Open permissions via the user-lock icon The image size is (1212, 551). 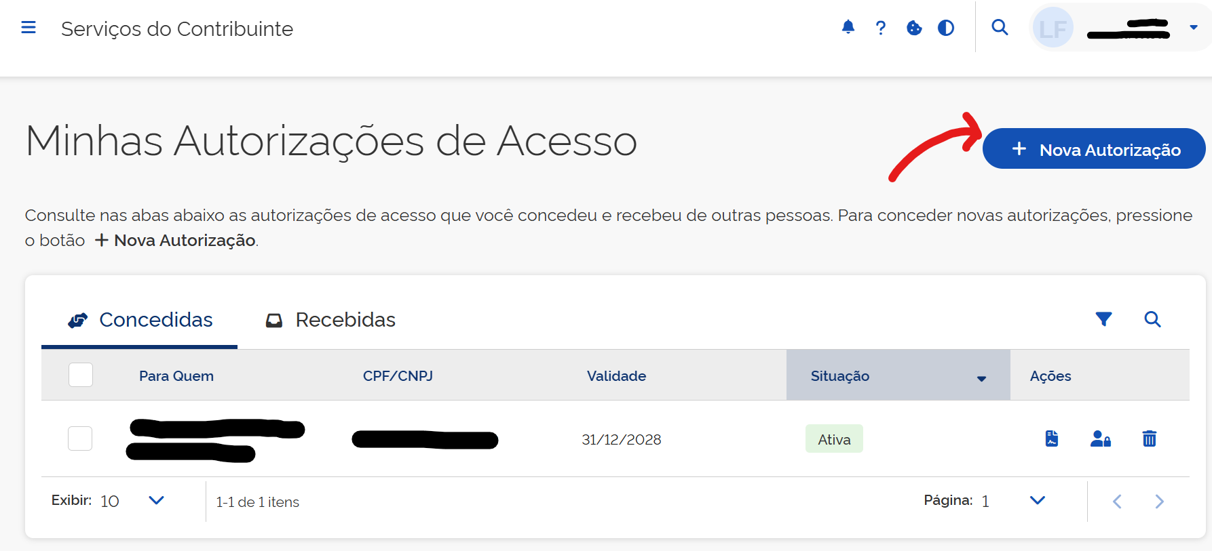pyautogui.click(x=1100, y=438)
